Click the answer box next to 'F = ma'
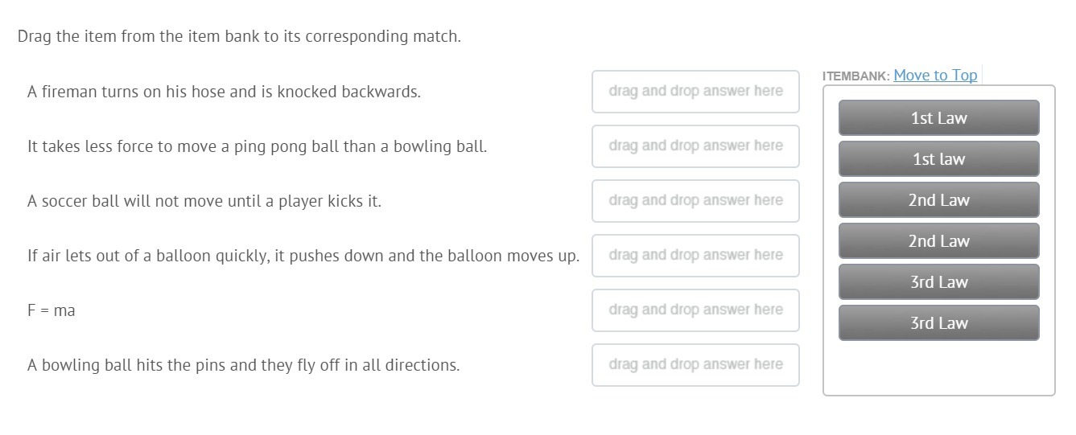Screen dimensions: 1076x435 point(695,310)
